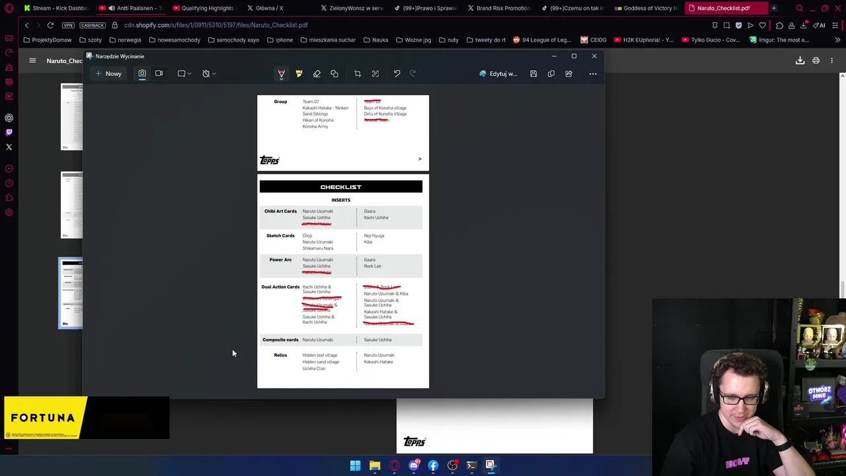846x476 pixels.
Task: Reload the current page
Action: [50, 25]
